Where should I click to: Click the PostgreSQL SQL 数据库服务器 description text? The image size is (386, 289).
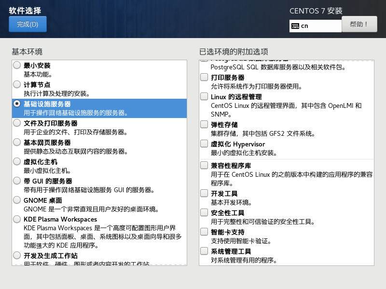(x=278, y=67)
